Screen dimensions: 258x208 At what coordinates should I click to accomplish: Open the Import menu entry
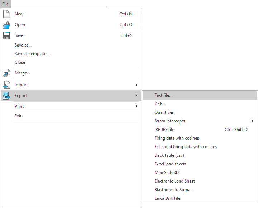(x=71, y=85)
